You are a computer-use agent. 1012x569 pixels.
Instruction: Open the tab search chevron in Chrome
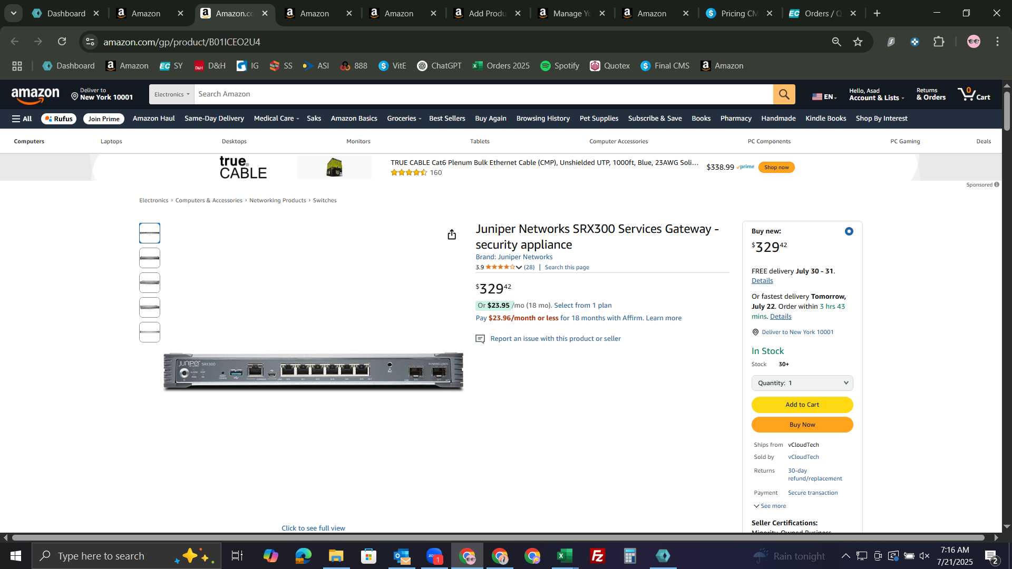pyautogui.click(x=13, y=13)
